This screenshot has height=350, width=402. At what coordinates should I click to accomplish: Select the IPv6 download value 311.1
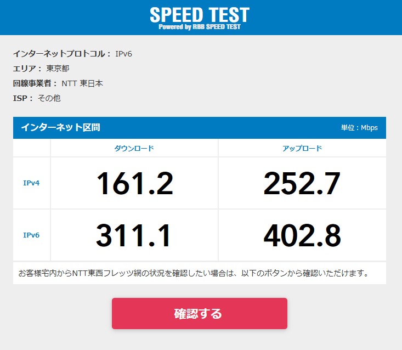133,235
